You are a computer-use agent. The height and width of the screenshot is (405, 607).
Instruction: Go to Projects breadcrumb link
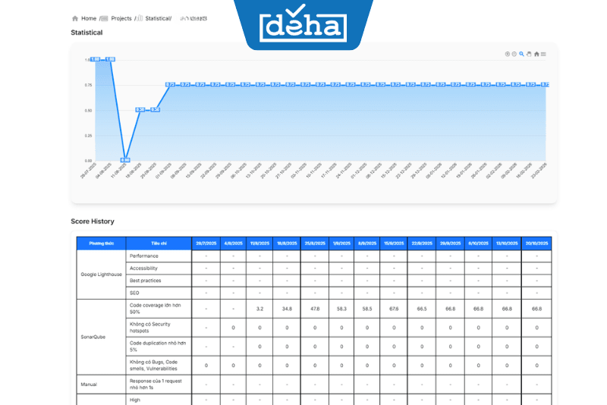pyautogui.click(x=121, y=18)
